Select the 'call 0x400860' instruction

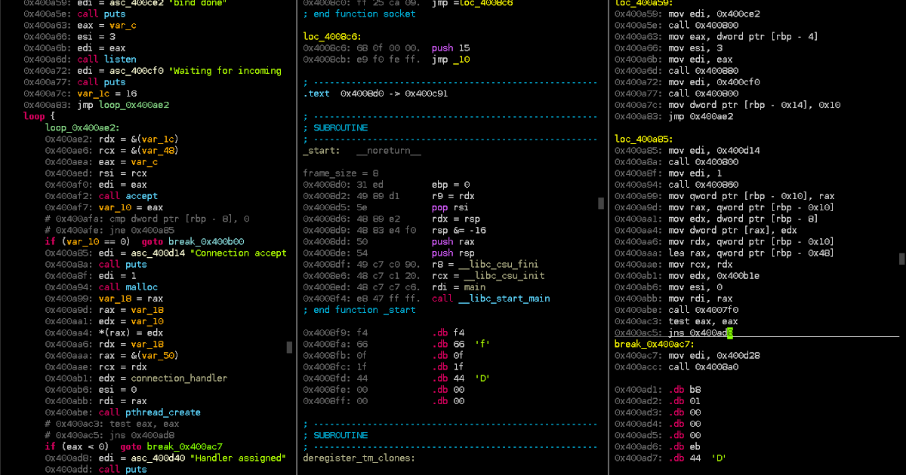704,185
